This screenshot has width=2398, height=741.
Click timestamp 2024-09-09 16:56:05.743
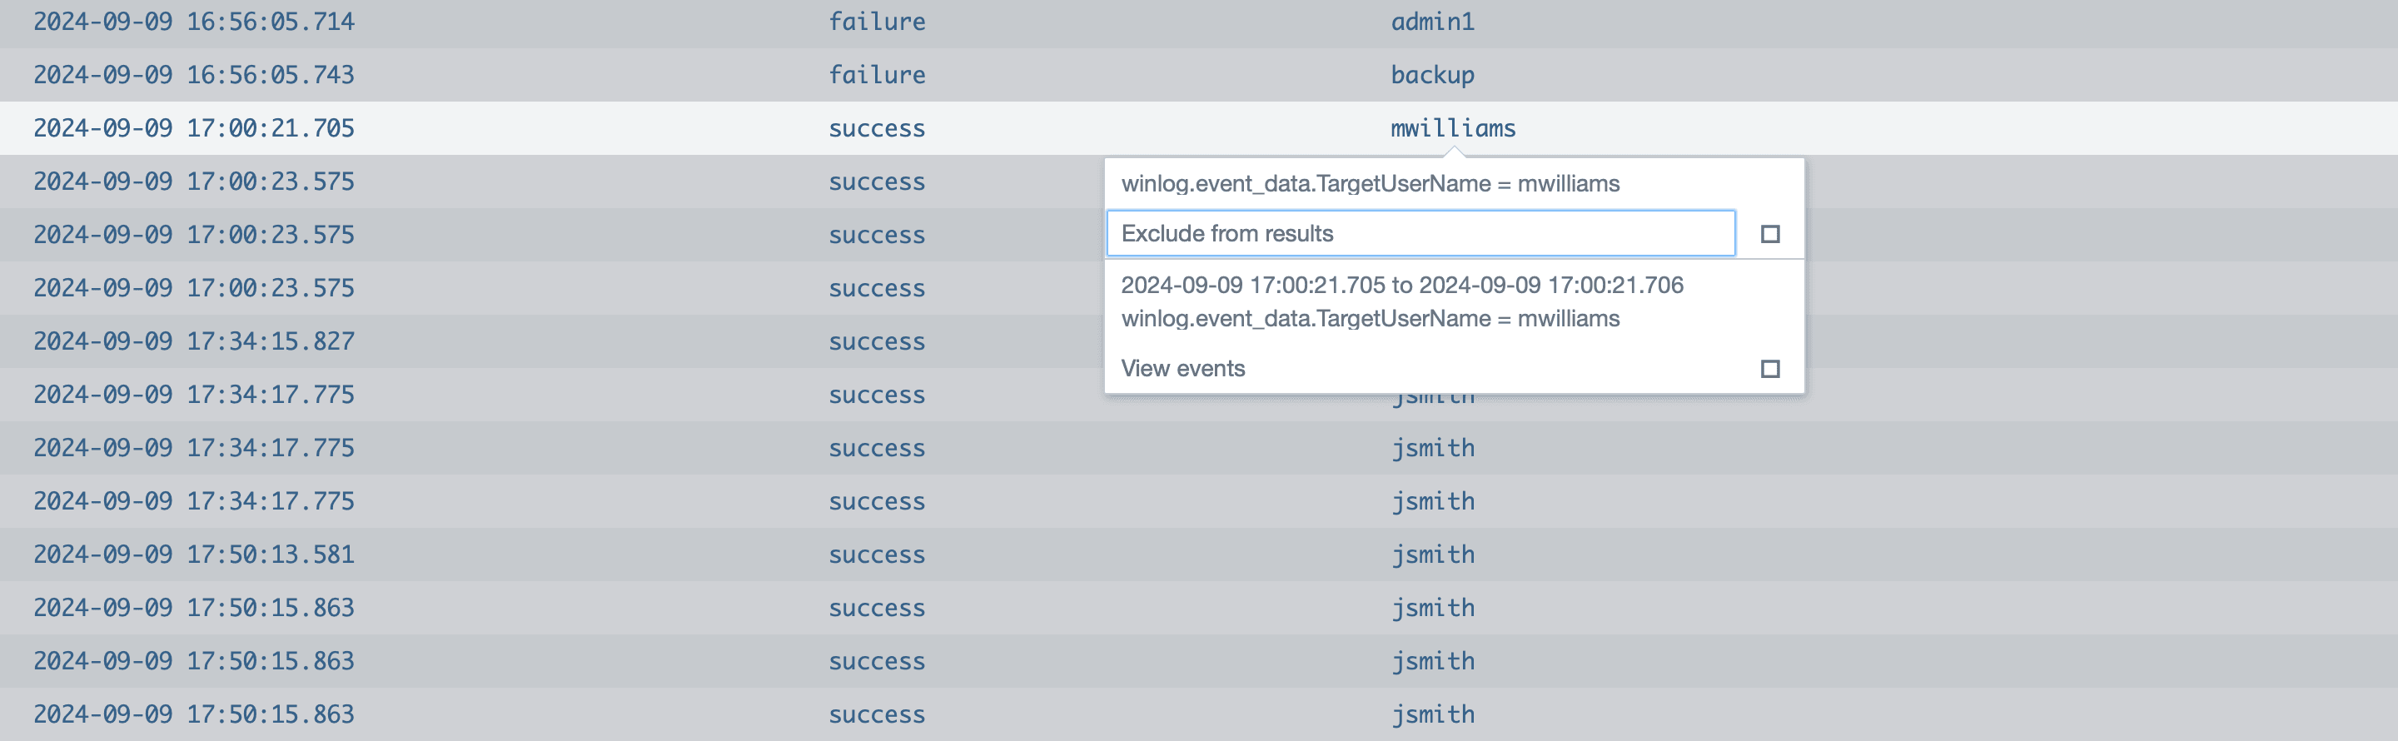pos(194,74)
